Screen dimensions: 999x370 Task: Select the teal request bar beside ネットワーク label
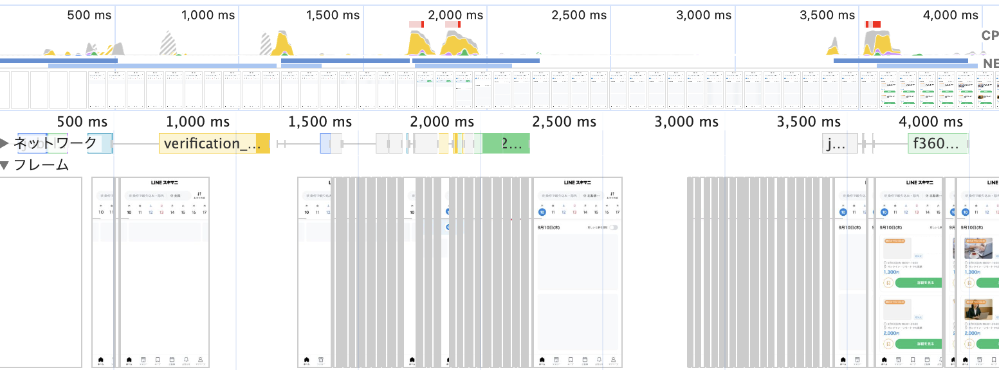pyautogui.click(x=100, y=144)
